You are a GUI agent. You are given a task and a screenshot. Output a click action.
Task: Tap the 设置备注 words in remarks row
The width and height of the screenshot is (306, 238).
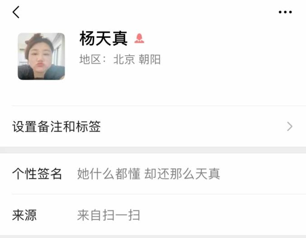[37, 127]
